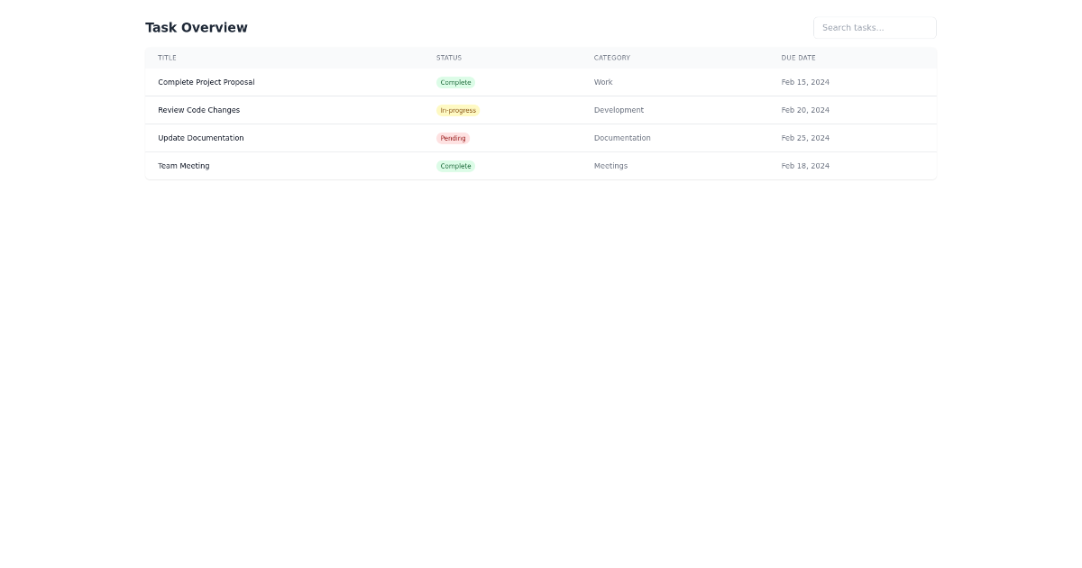Image resolution: width=1082 pixels, height=568 pixels.
Task: Select the Team Meeting task
Action: pyautogui.click(x=184, y=166)
